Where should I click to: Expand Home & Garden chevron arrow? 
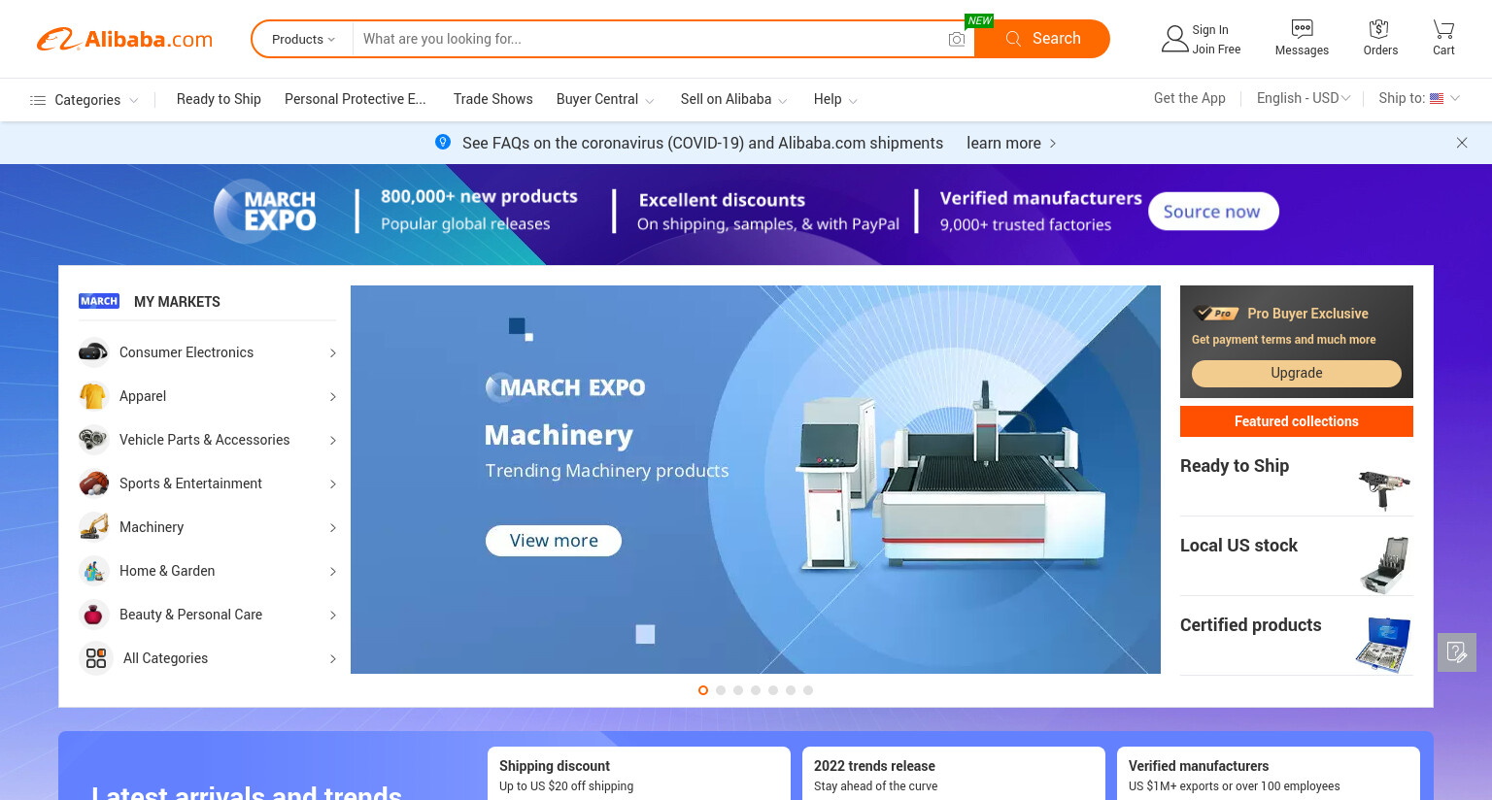[332, 572]
